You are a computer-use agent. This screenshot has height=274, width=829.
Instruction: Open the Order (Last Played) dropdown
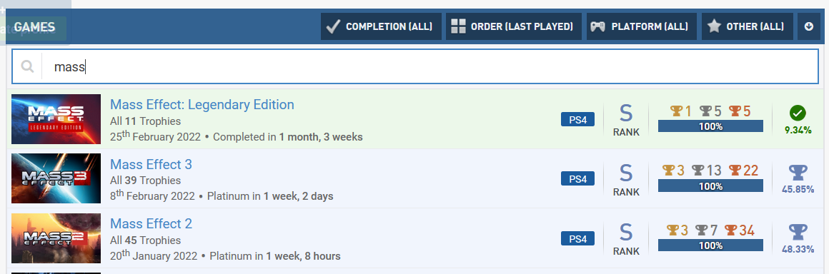click(514, 26)
